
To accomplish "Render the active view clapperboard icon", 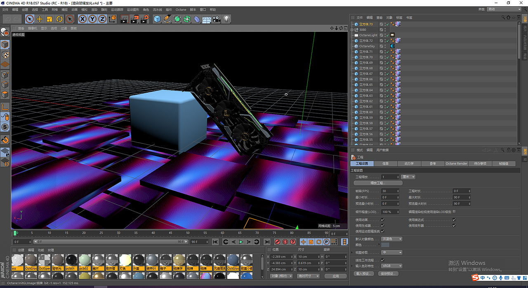I will 125,19.
